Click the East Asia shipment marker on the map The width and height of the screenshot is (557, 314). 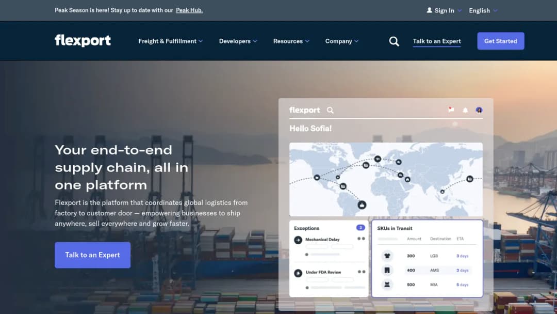[470, 179]
